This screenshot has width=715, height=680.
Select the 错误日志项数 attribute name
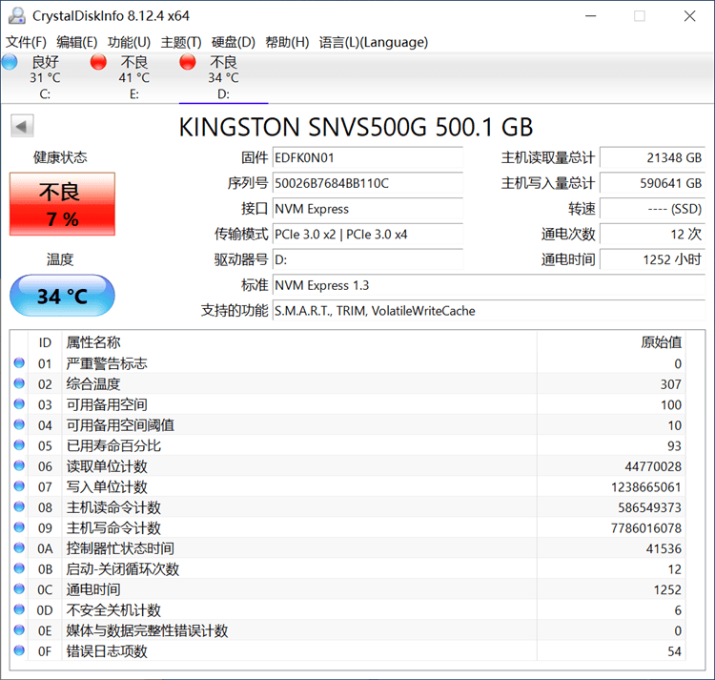pyautogui.click(x=107, y=650)
